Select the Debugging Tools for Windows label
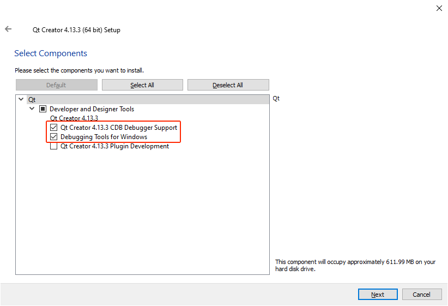Screen dimensions: 448x306 (104, 137)
